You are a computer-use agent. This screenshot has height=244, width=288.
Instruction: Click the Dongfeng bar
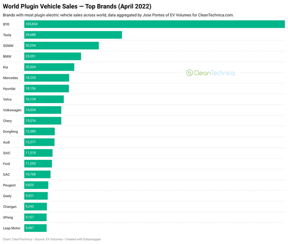pyautogui.click(x=40, y=131)
